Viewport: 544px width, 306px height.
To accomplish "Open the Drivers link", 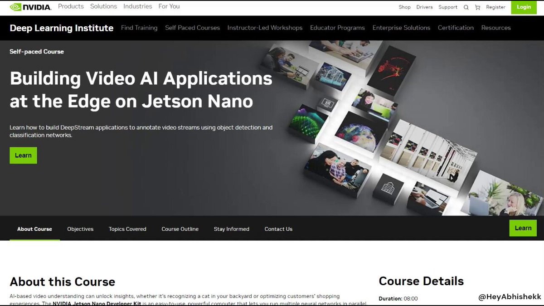I will 424,7.
